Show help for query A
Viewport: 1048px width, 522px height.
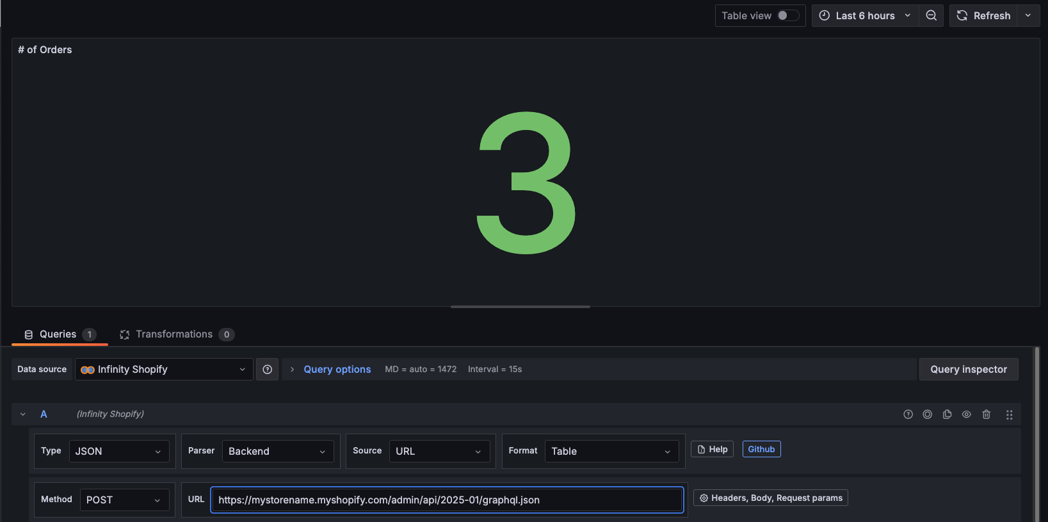(x=908, y=414)
